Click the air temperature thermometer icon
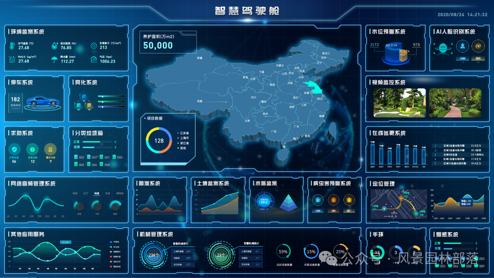This screenshot has width=494, height=278. click(x=11, y=45)
